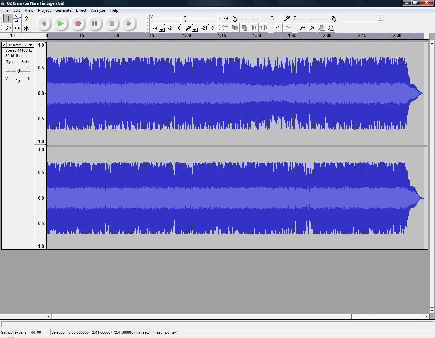Click the track gain slider
The width and height of the screenshot is (435, 338).
tap(18, 70)
